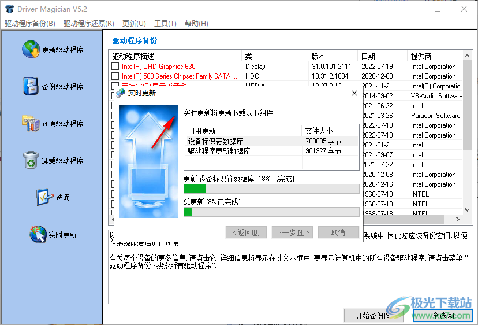The width and height of the screenshot is (478, 325).
Task: Click the 下一步(N) button in dialog
Action: (292, 232)
